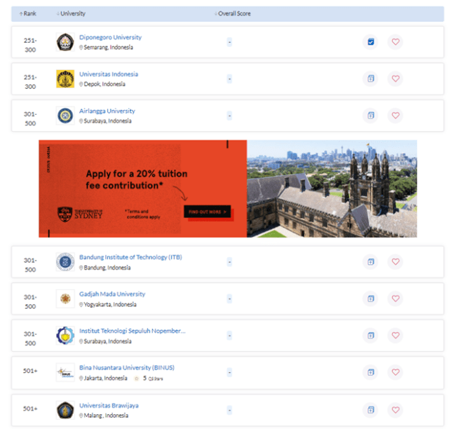This screenshot has width=457, height=440.
Task: Click the Universitas Indonesia logo thumbnail
Action: (65, 79)
